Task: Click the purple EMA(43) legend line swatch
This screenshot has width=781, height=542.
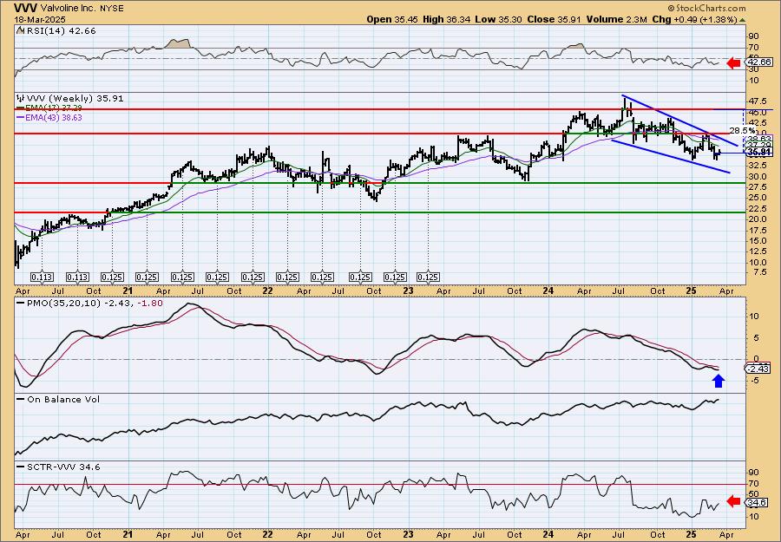Action: (x=21, y=118)
